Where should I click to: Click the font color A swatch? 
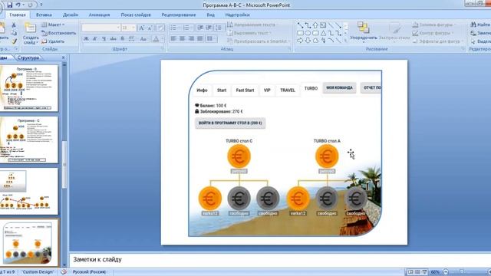tap(156, 39)
